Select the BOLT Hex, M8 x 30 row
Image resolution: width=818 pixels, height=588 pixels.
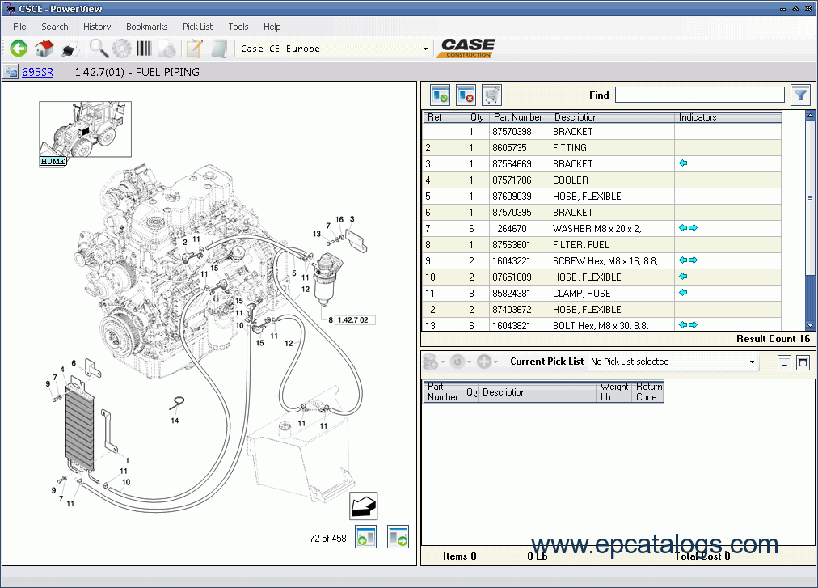[x=601, y=324]
